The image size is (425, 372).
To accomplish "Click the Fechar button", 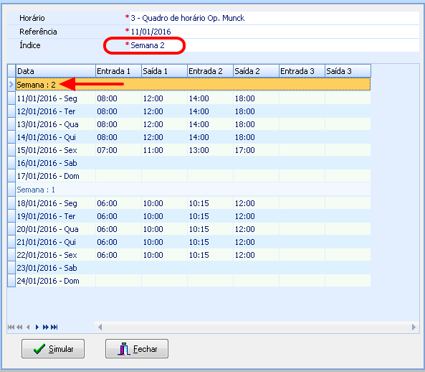I will [137, 348].
